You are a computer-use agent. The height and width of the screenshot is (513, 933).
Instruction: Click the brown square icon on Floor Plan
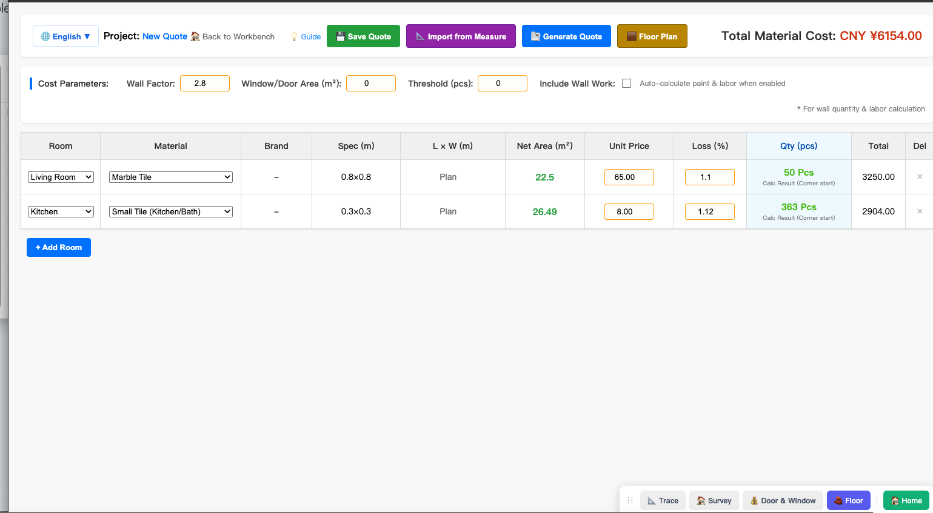coord(632,36)
